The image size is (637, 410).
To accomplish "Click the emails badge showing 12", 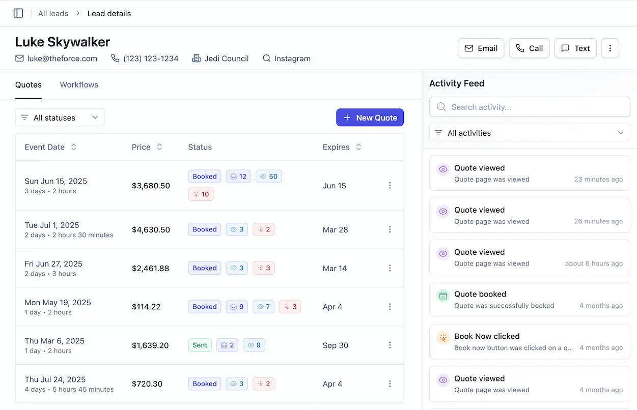I will tap(238, 176).
